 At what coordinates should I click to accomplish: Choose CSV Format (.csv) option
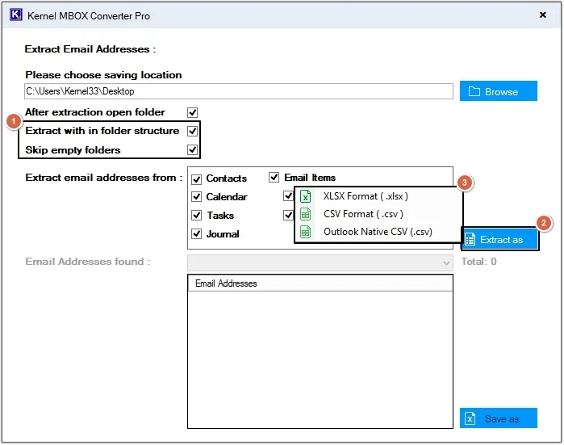pos(378,214)
